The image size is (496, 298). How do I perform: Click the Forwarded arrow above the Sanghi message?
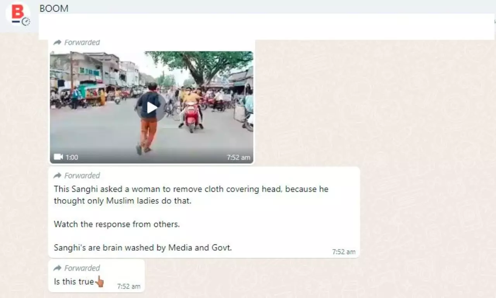[x=57, y=175]
